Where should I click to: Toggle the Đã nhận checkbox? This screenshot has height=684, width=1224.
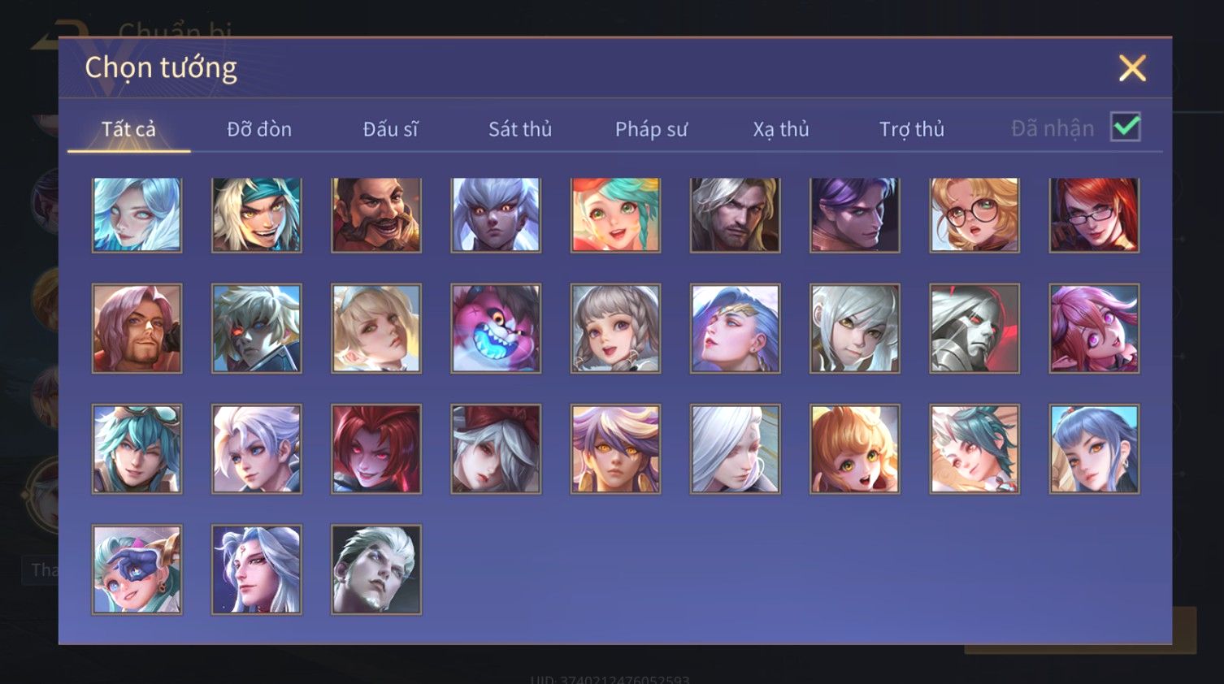1126,128
